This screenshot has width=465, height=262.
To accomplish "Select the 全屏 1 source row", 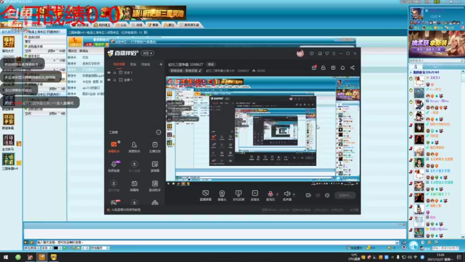I will coord(135,80).
